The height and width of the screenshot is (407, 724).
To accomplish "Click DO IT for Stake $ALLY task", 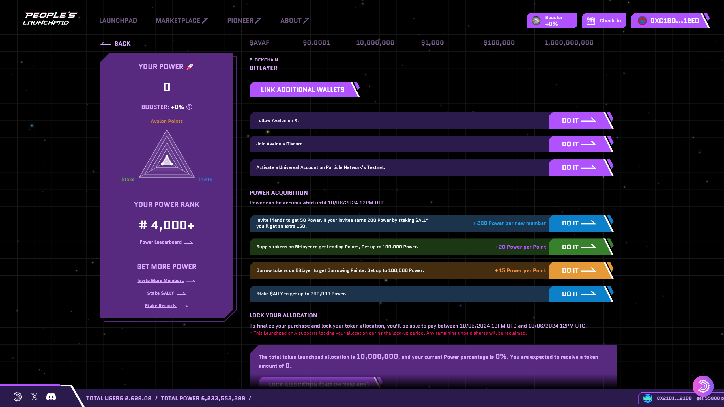I will coord(578,294).
